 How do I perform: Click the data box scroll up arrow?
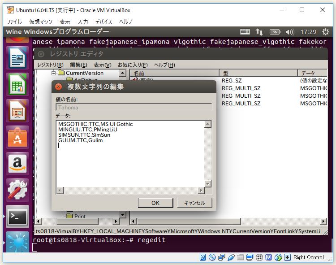(x=207, y=124)
